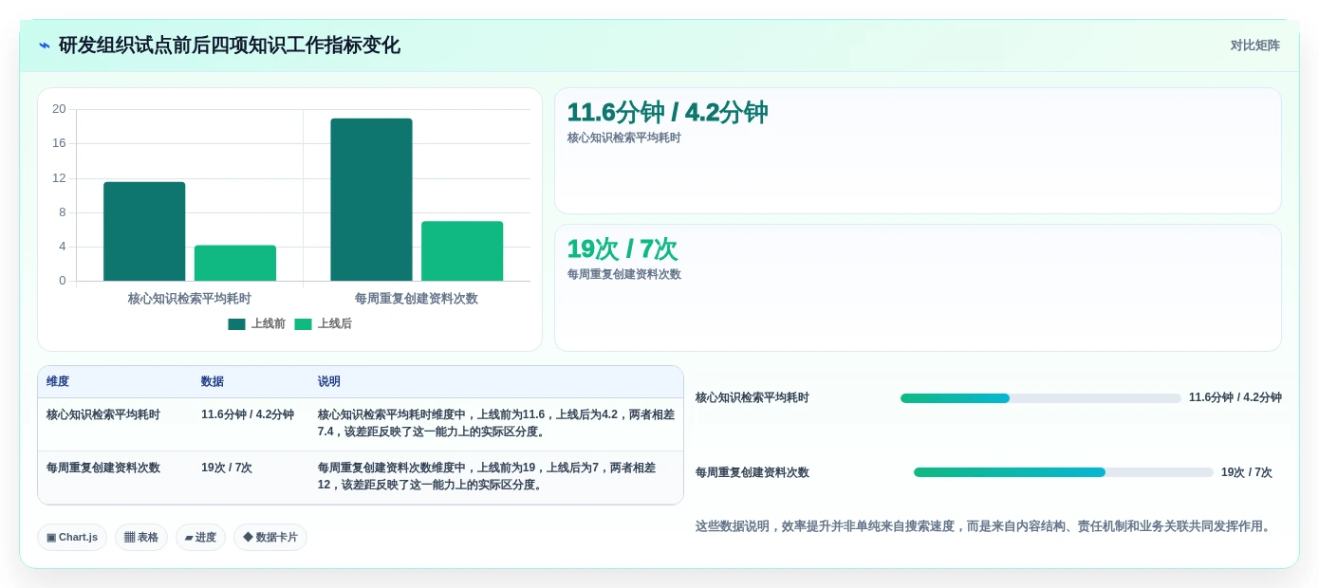Click the 核心知识检索平均耗时 progress bar
1319x588 pixels.
coord(1041,398)
